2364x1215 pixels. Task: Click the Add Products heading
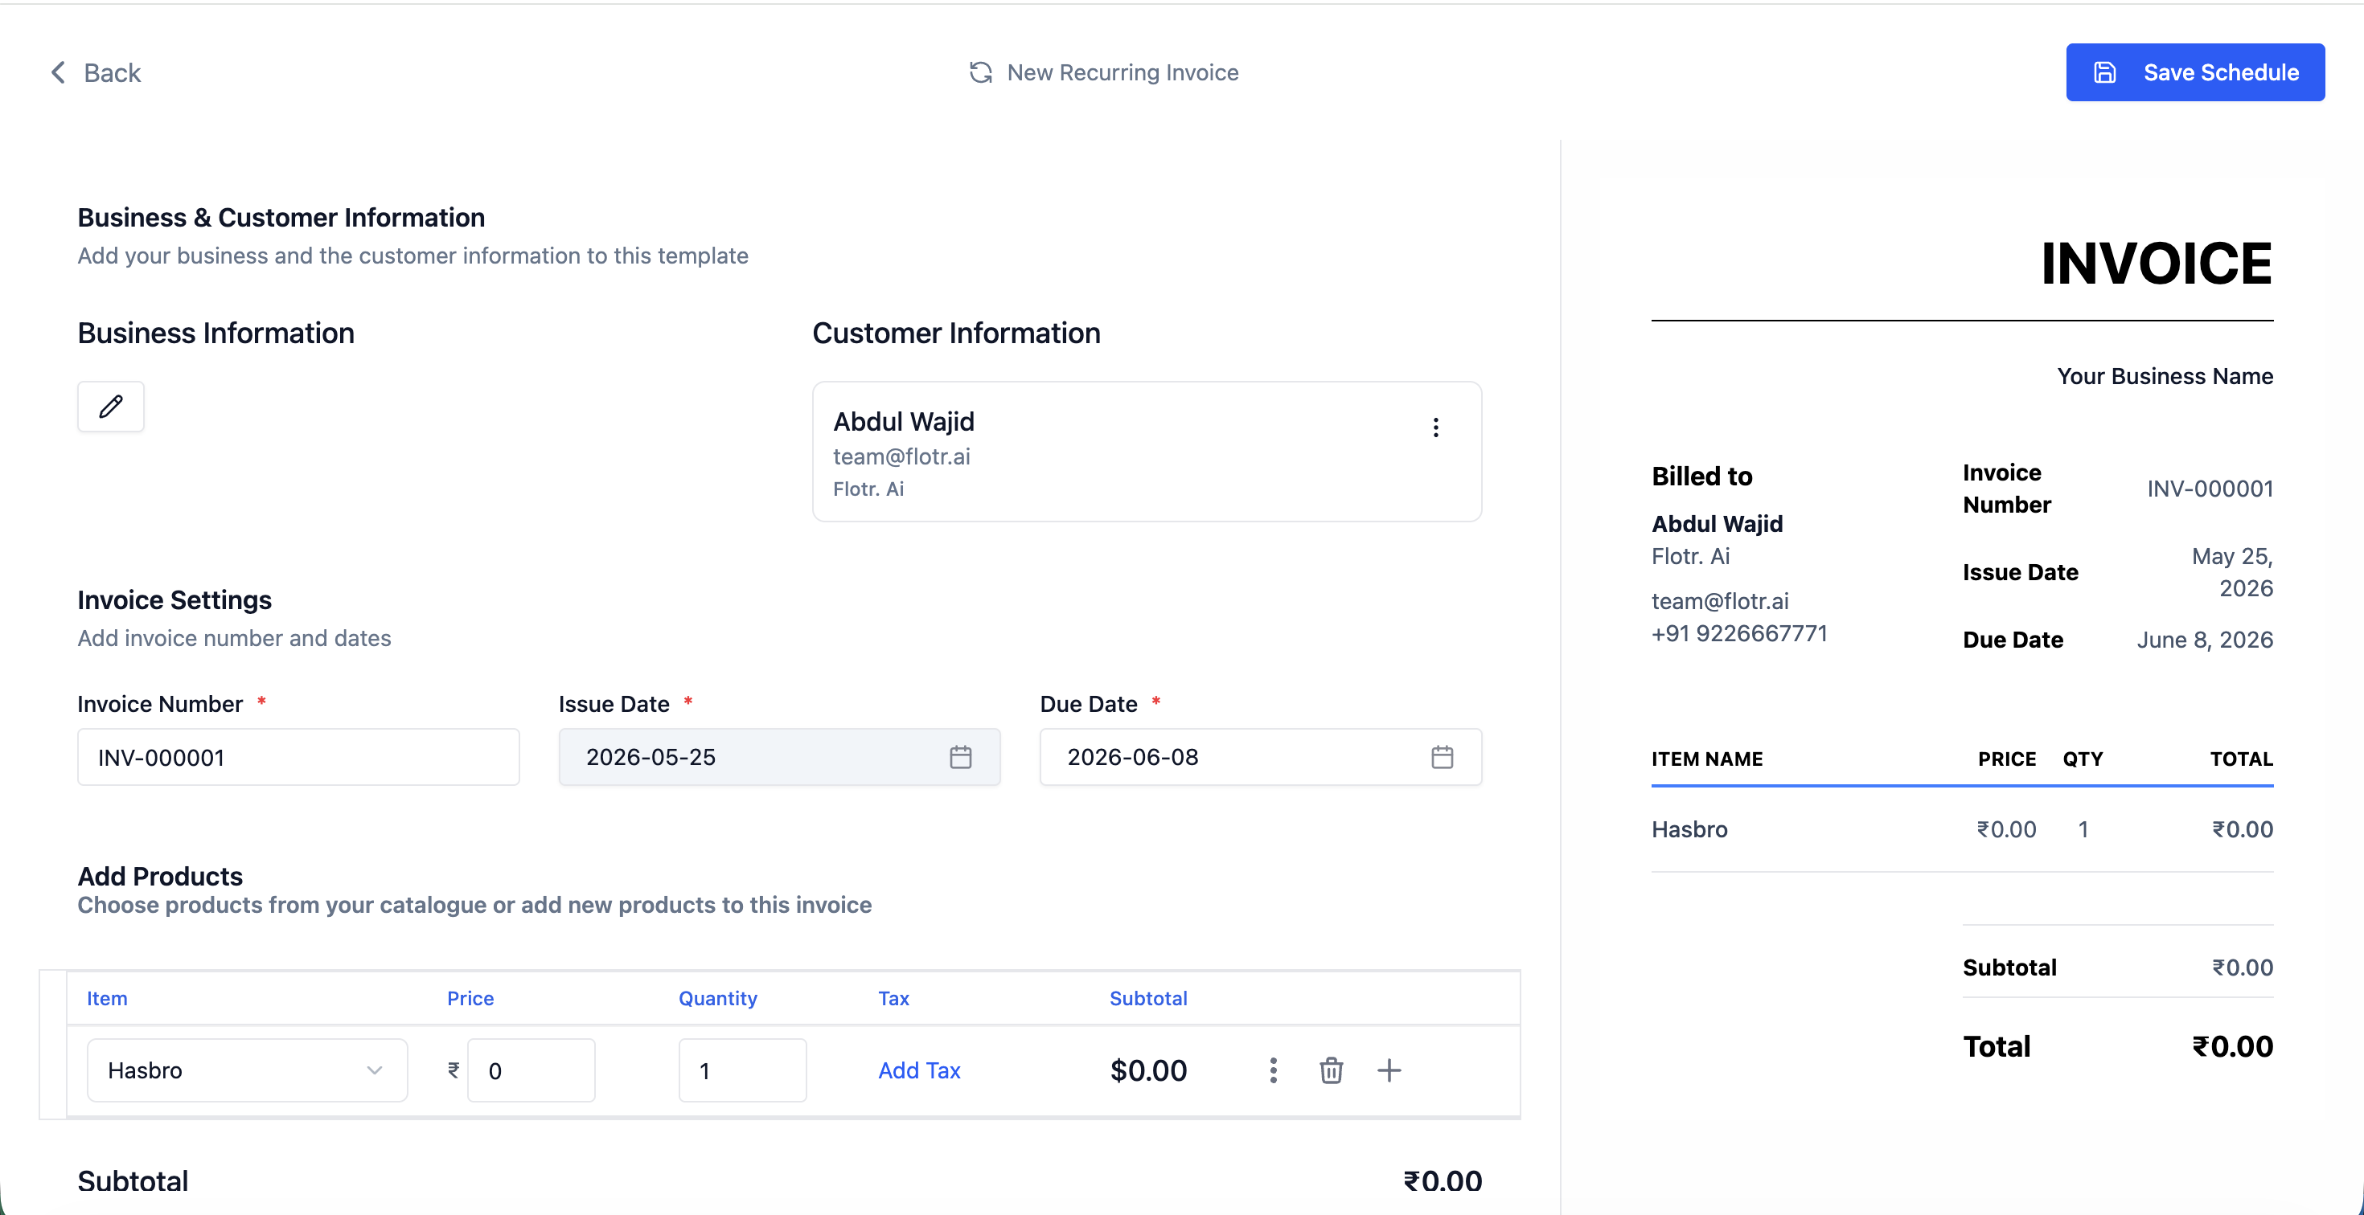(x=160, y=876)
